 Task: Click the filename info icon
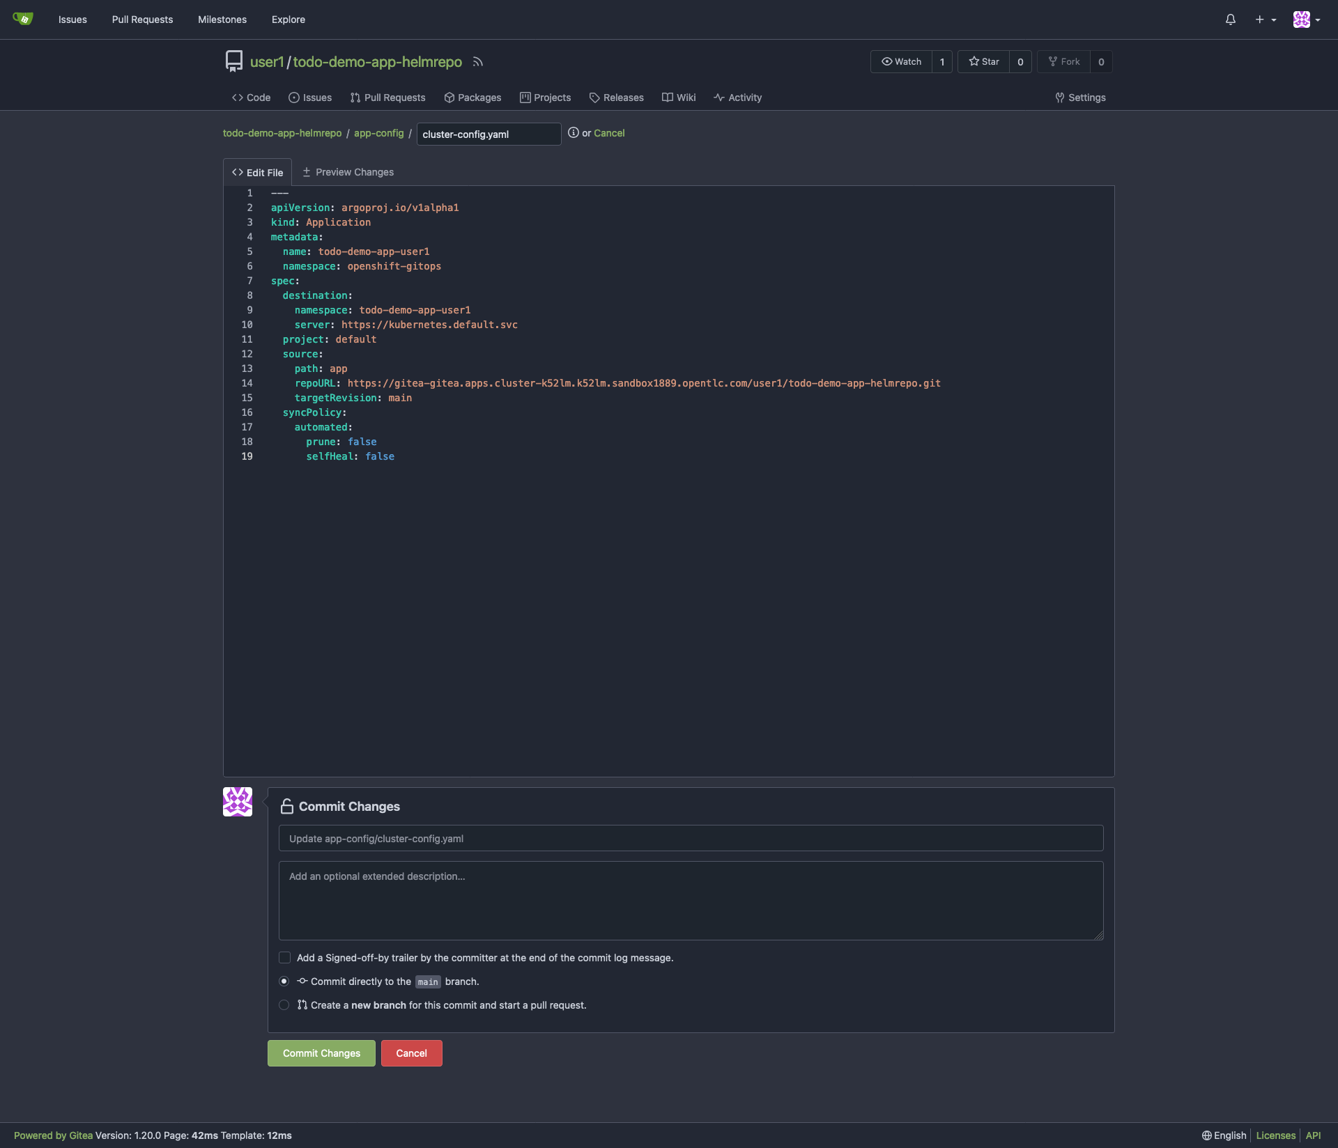[573, 132]
